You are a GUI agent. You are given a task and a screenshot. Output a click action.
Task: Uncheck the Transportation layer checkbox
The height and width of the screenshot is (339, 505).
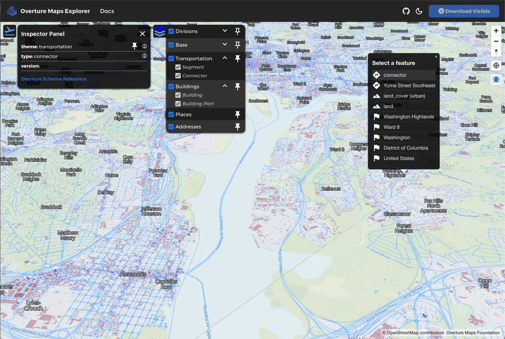(171, 58)
